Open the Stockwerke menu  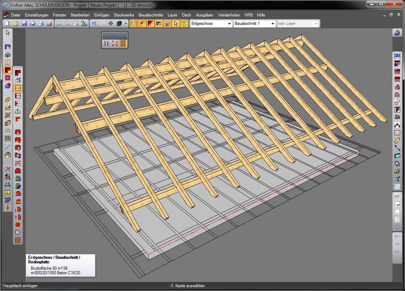(124, 15)
